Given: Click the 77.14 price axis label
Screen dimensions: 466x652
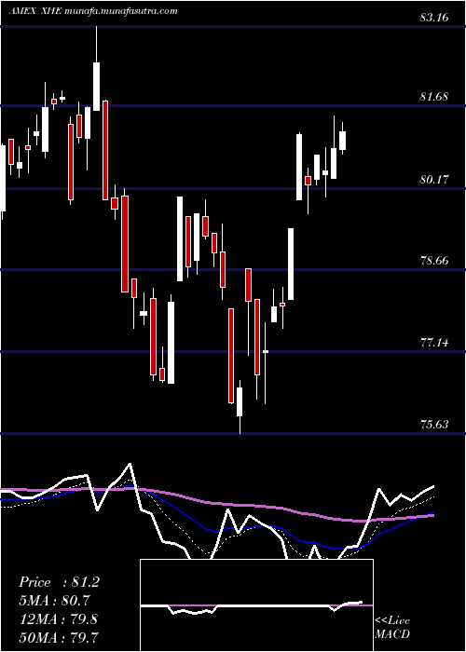Looking at the screenshot, I should pos(434,343).
